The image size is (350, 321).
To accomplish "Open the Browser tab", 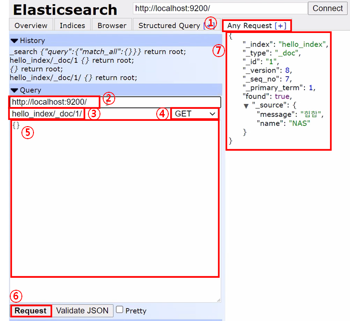I will (112, 25).
